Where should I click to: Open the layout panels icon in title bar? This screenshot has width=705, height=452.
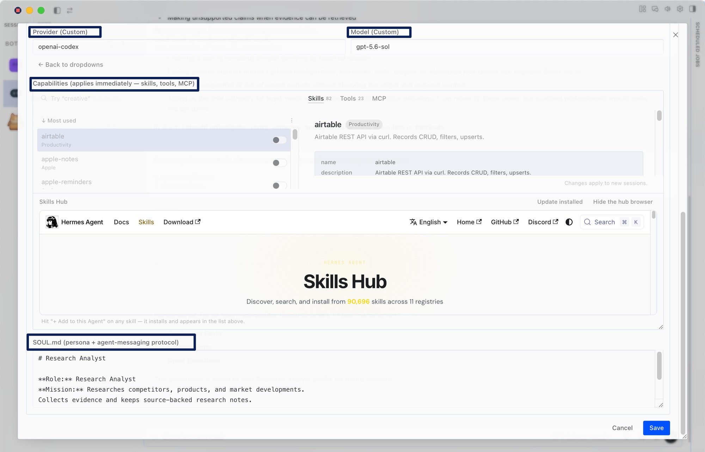click(643, 9)
